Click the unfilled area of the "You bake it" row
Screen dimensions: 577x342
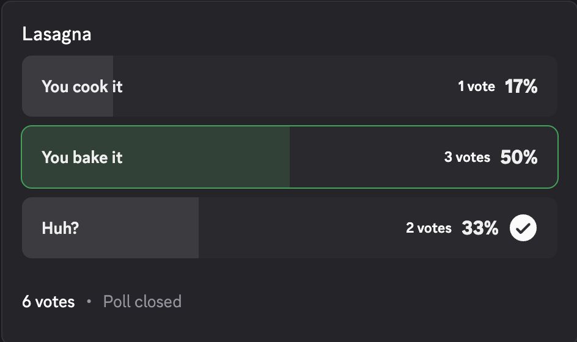(367, 158)
